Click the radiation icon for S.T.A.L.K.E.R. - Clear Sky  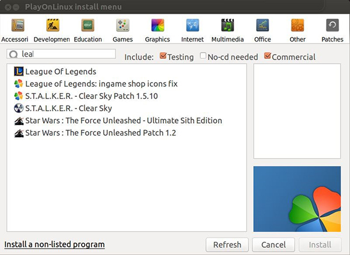coord(19,109)
